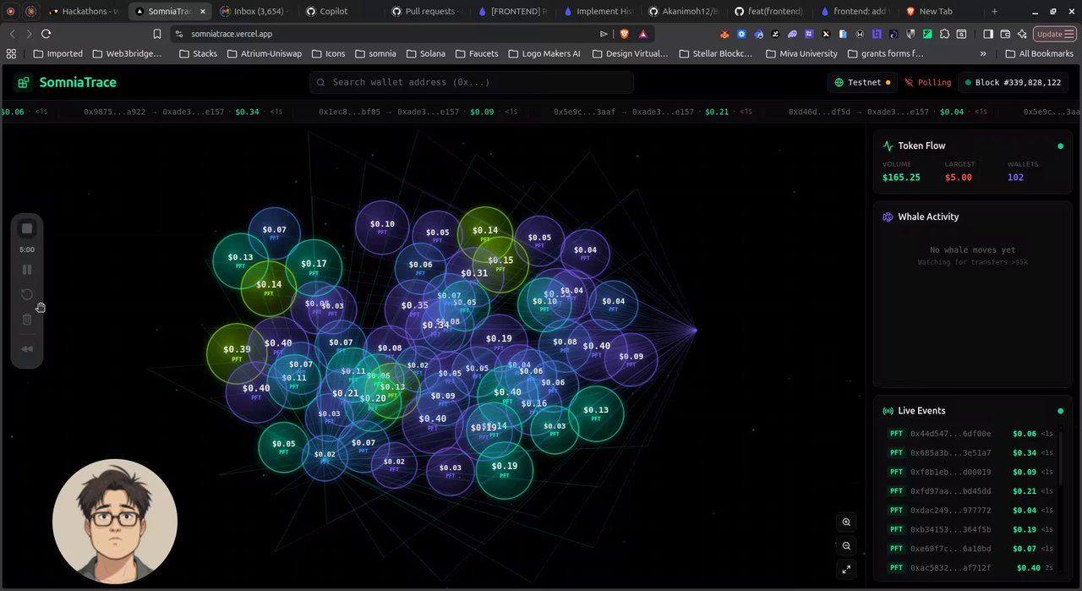Show more bookmarks with chevron
The width and height of the screenshot is (1082, 591).
pos(983,53)
